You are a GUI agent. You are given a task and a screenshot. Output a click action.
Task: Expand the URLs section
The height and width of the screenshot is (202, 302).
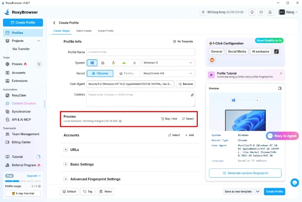(66, 150)
